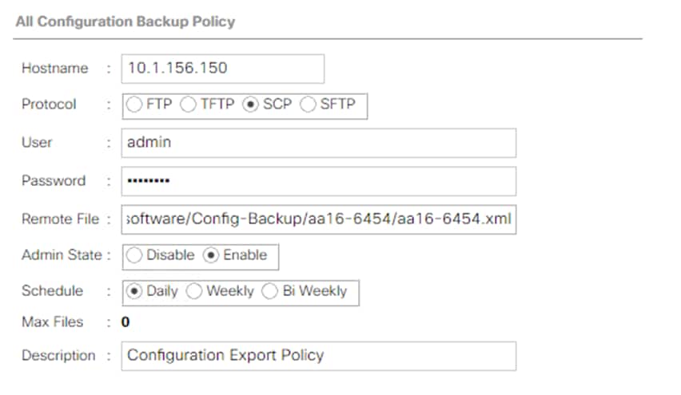
Task: Choose the Weekly schedule radio button
Action: (194, 292)
